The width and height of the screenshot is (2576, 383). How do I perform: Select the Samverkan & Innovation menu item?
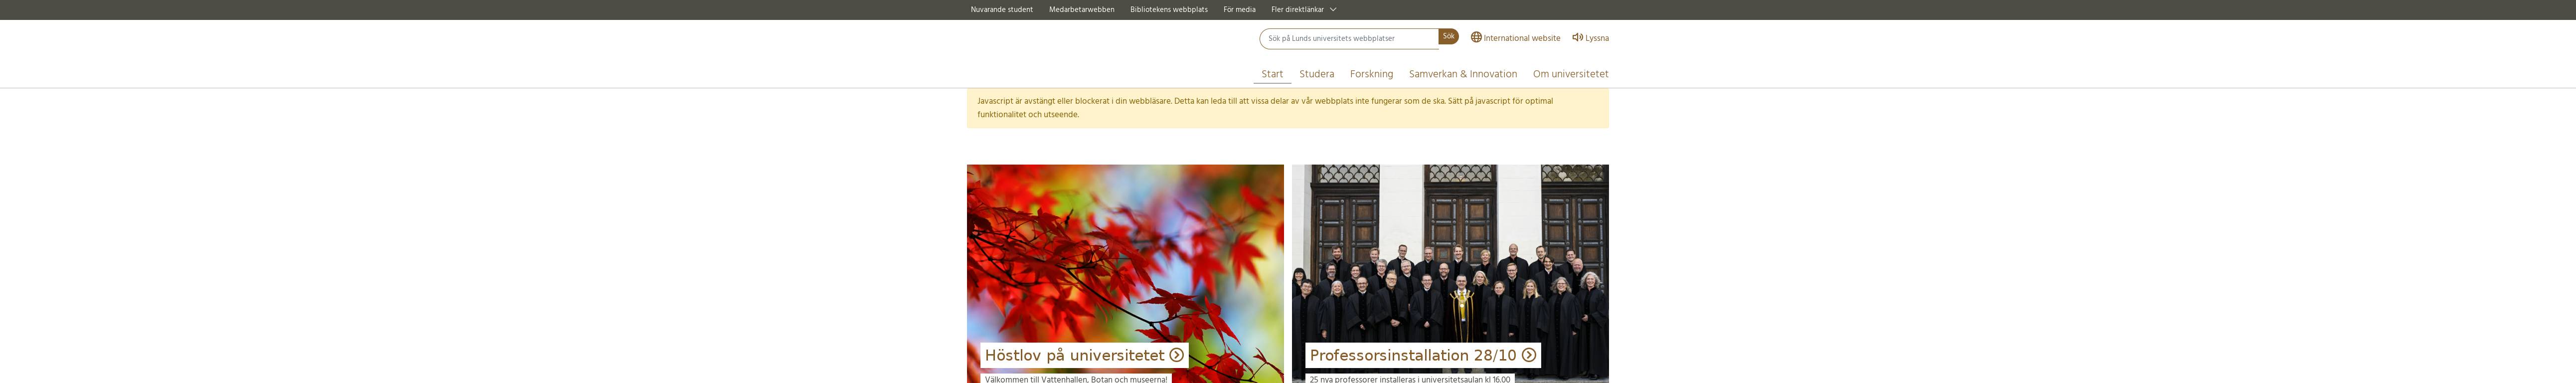[1462, 74]
